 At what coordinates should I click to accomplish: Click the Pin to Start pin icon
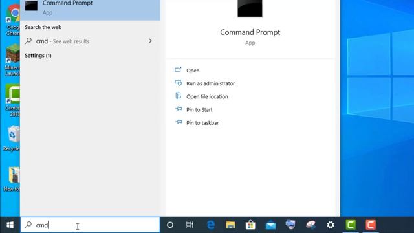[179, 109]
